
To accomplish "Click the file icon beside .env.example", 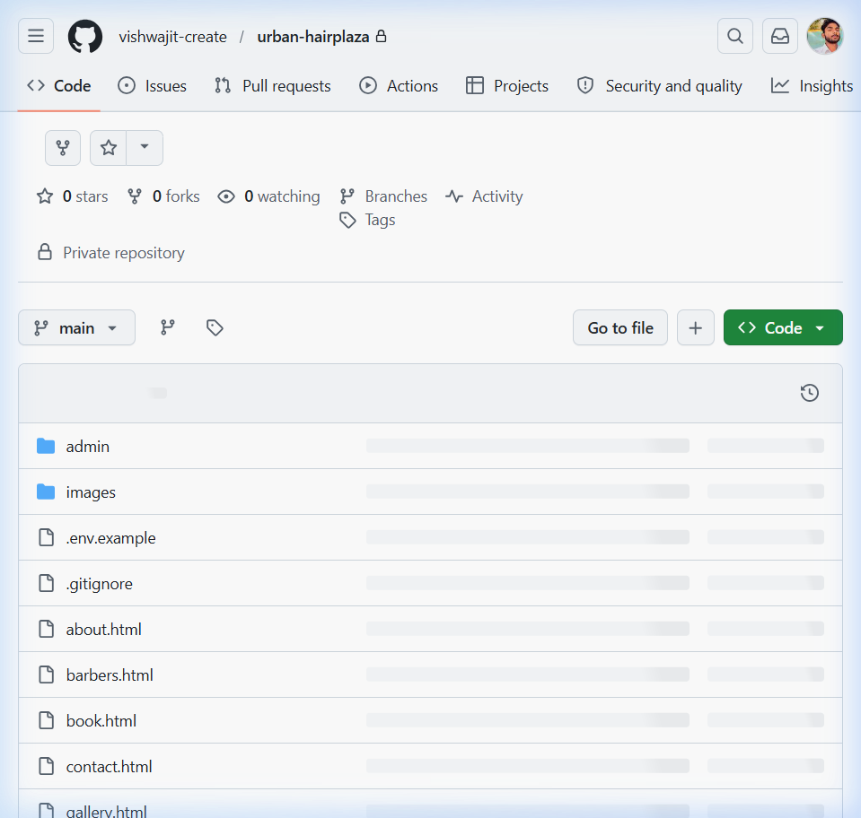I will [x=46, y=537].
